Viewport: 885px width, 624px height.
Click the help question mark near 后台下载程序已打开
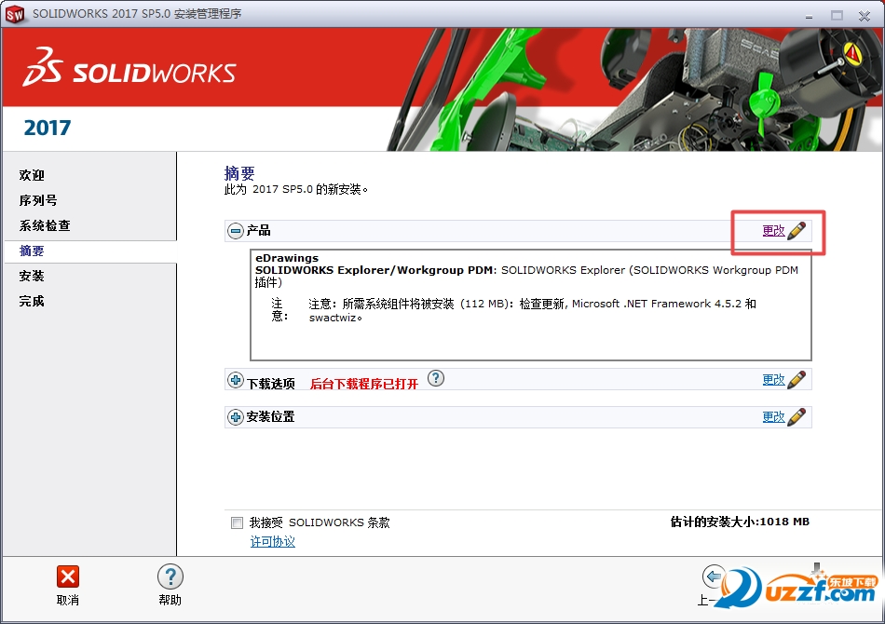pyautogui.click(x=436, y=378)
